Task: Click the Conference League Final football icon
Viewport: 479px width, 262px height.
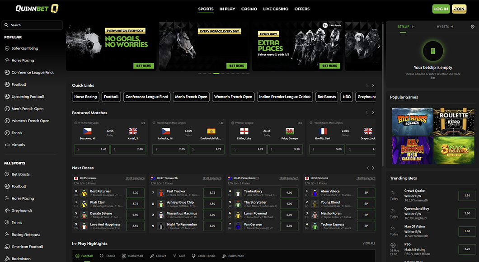Action: coord(7,72)
